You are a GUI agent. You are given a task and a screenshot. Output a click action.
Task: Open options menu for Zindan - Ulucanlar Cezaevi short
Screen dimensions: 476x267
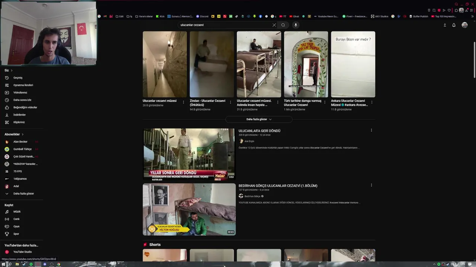coord(231,102)
